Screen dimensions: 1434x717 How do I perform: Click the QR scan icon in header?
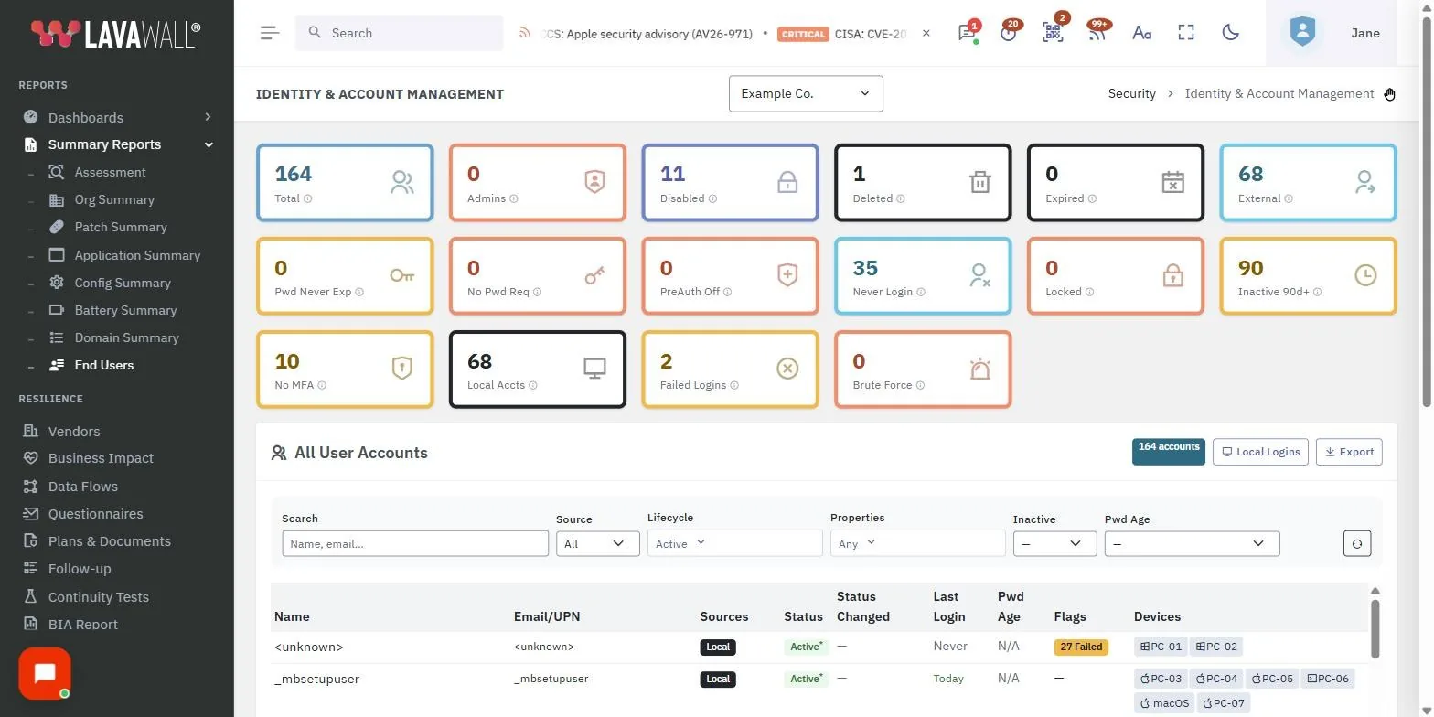point(1053,33)
